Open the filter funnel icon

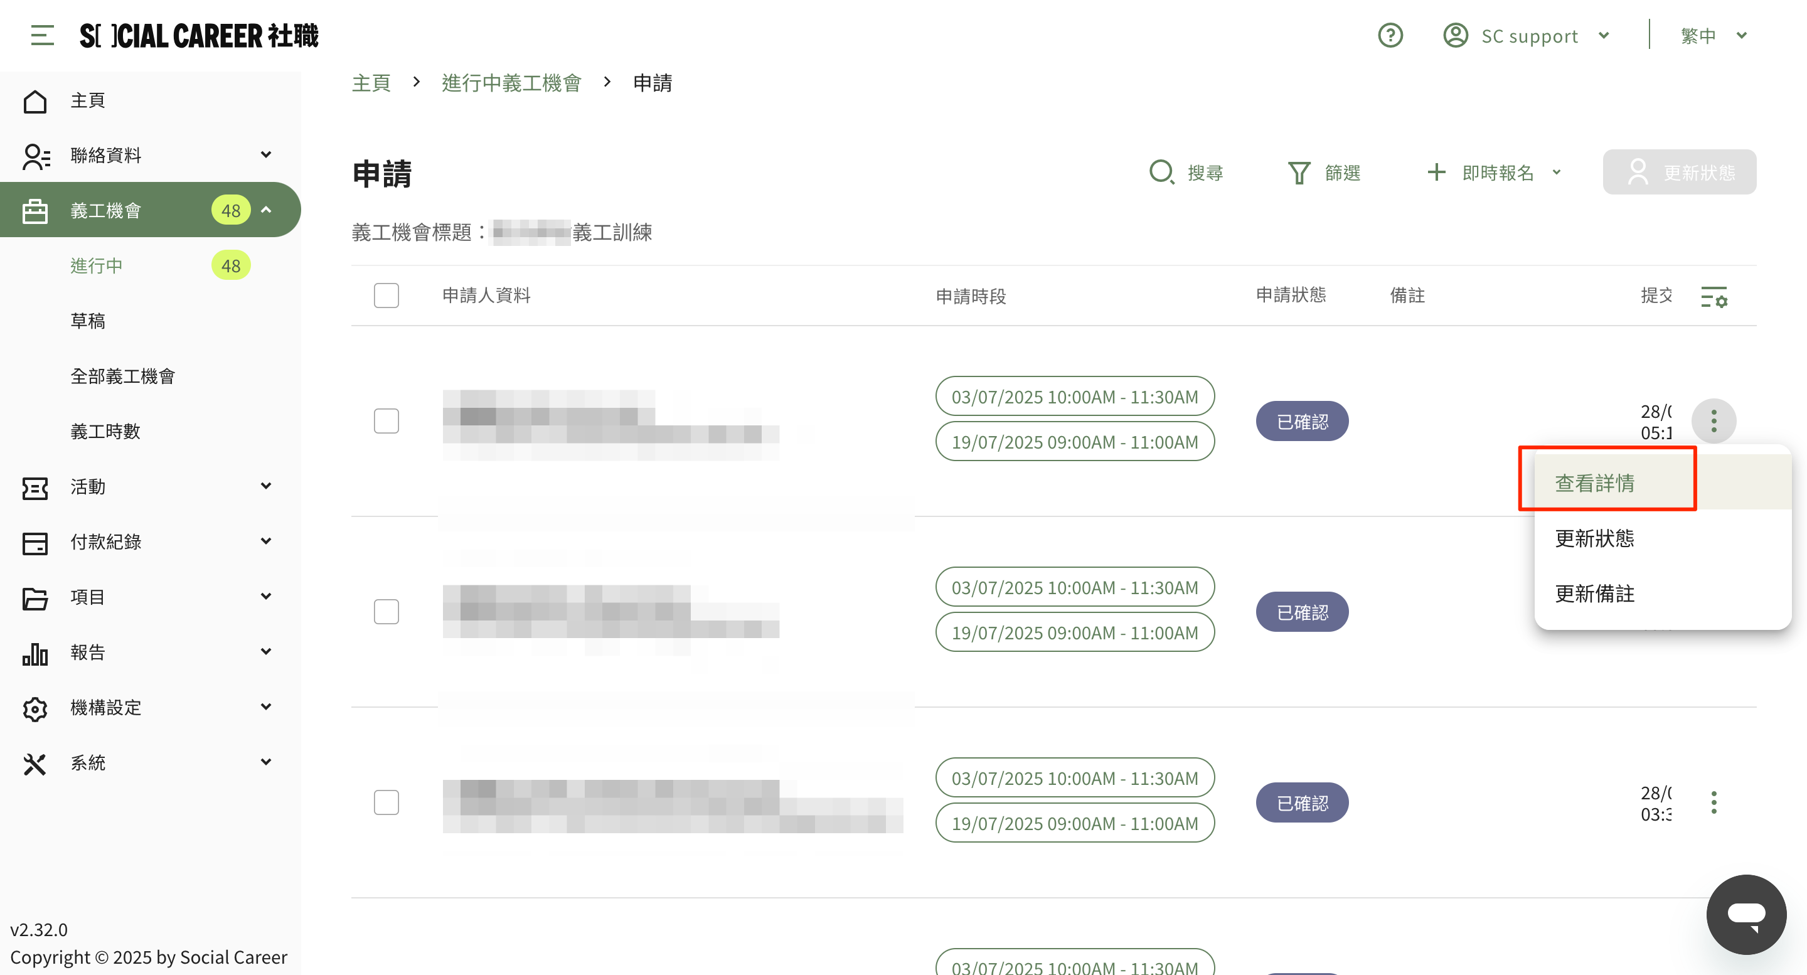click(1298, 172)
